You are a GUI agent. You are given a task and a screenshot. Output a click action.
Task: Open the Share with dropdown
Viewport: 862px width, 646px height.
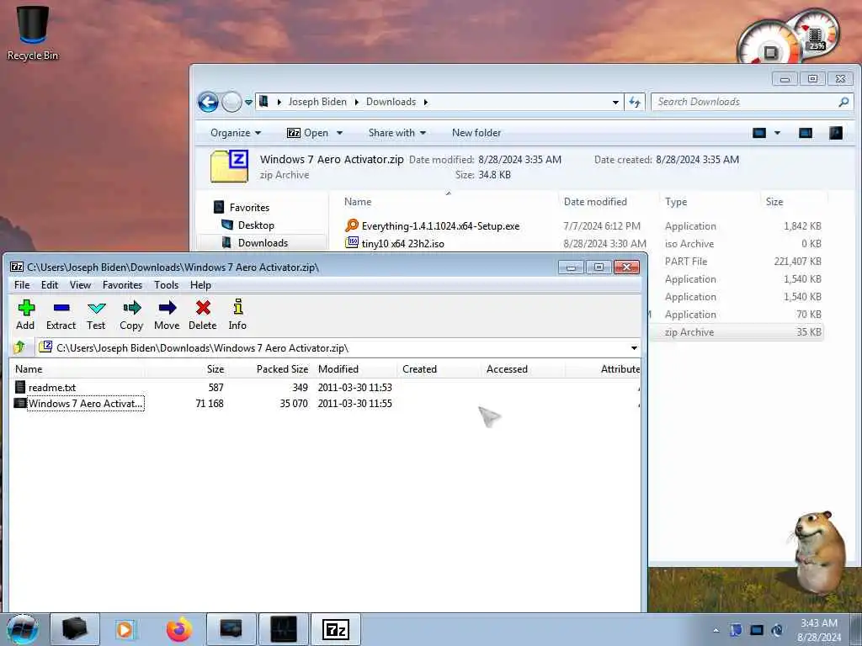coord(397,133)
